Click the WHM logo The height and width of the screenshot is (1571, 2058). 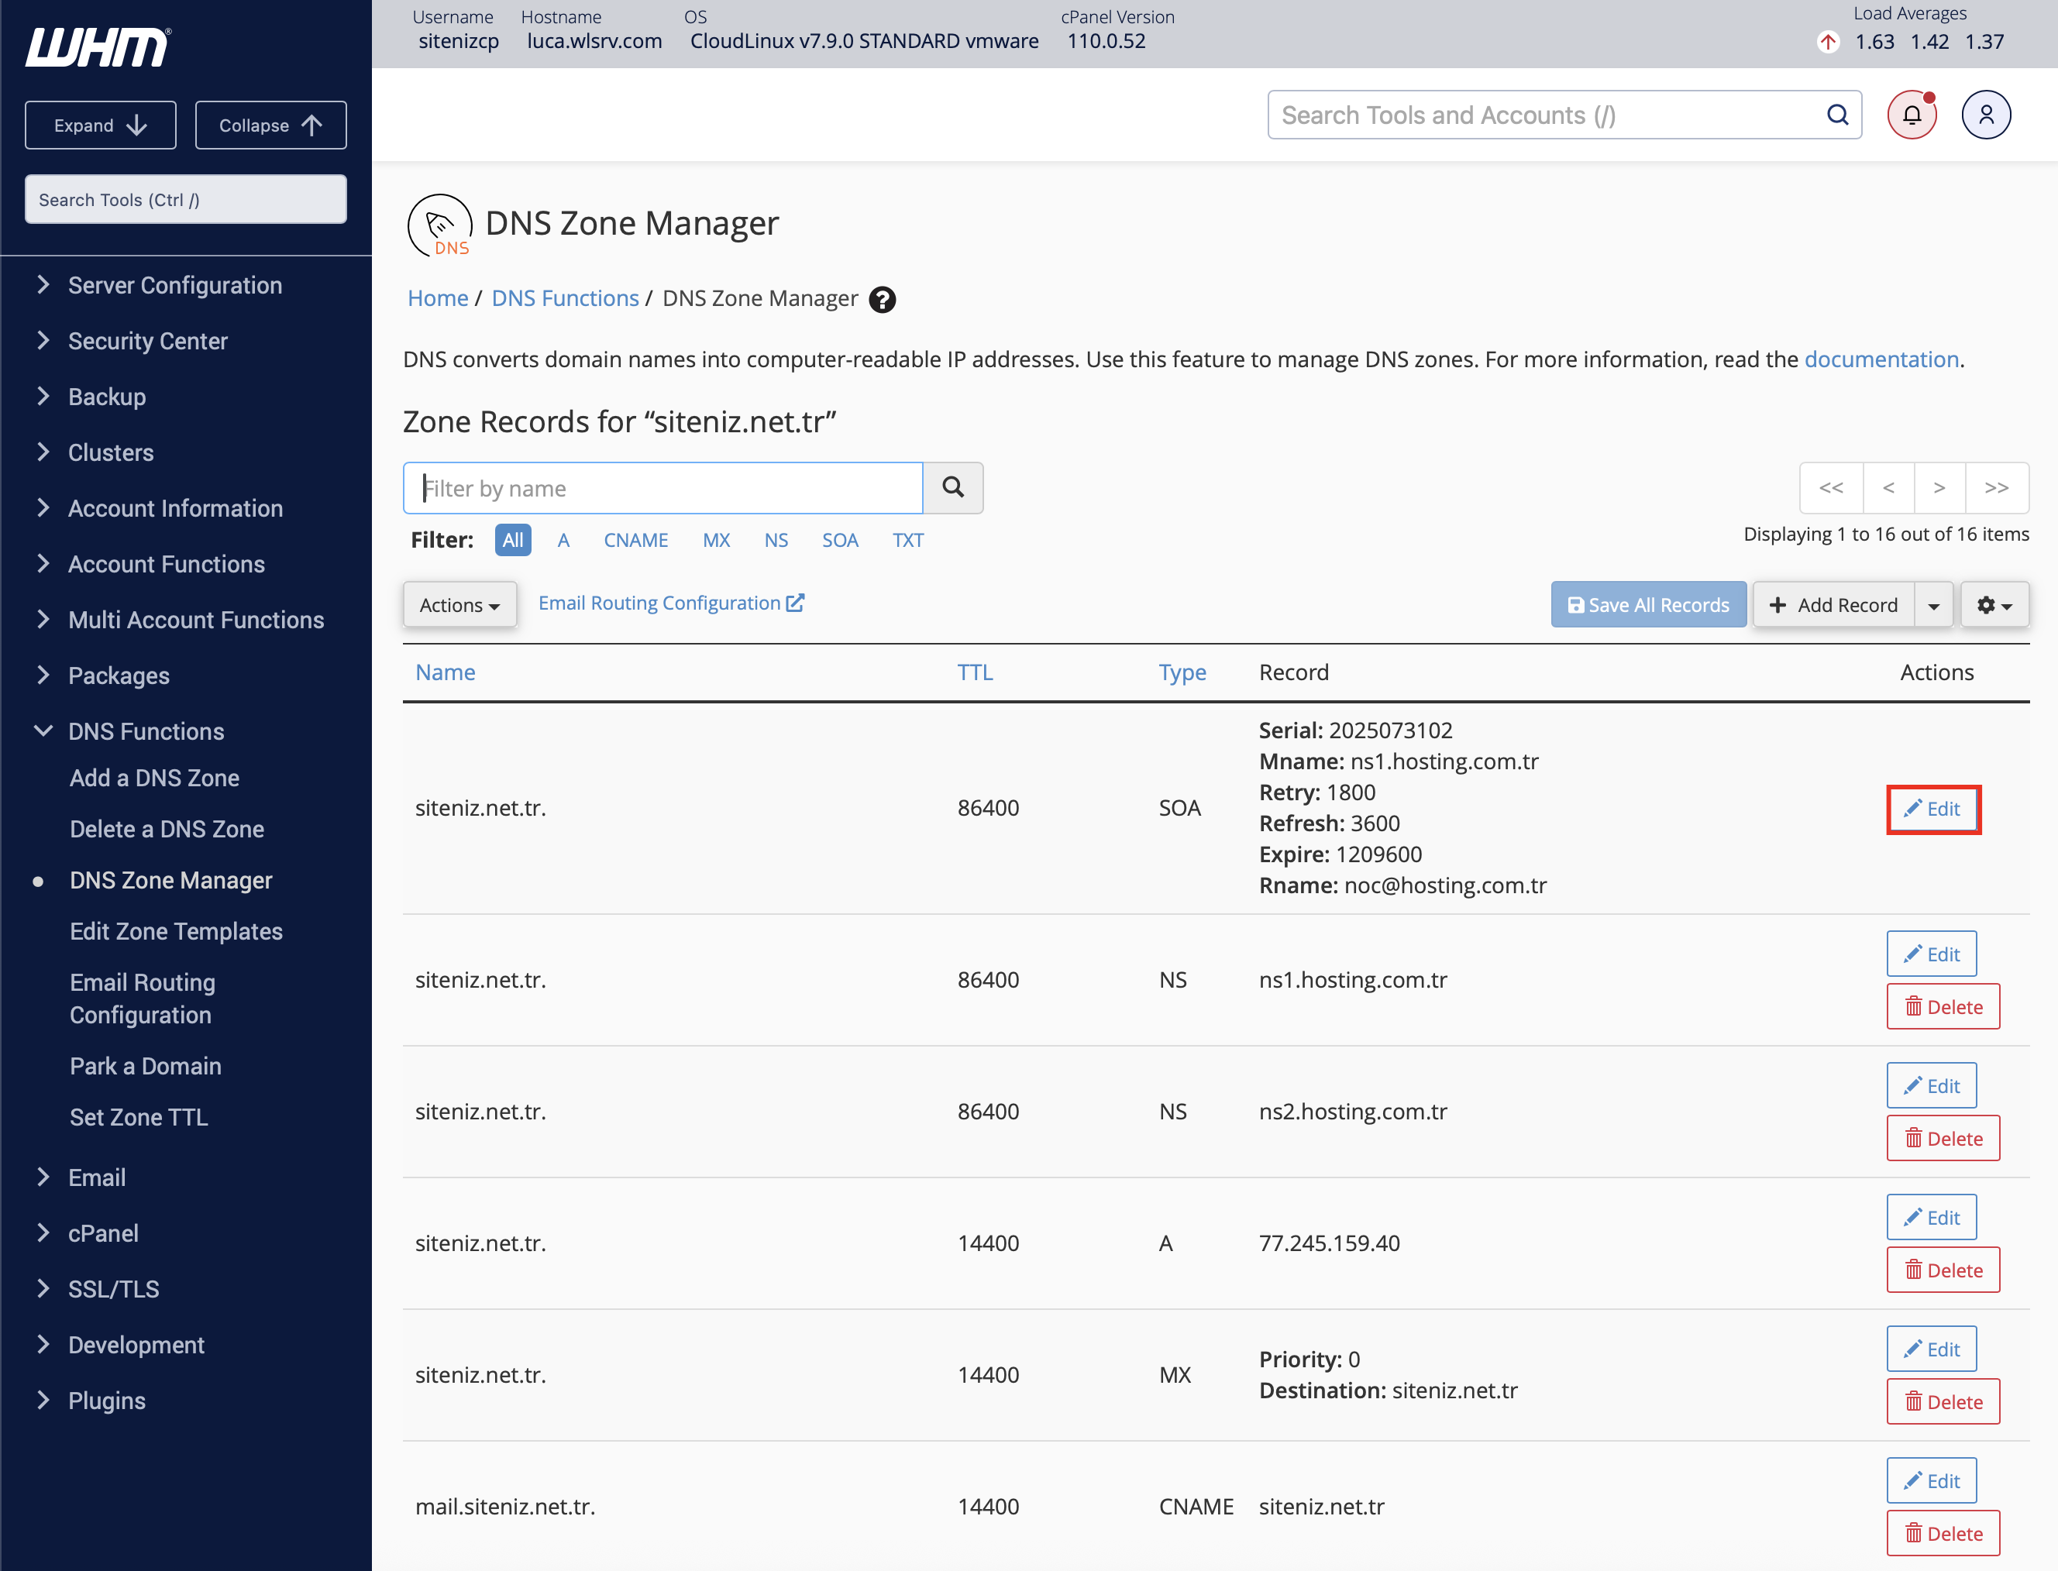pyautogui.click(x=98, y=46)
